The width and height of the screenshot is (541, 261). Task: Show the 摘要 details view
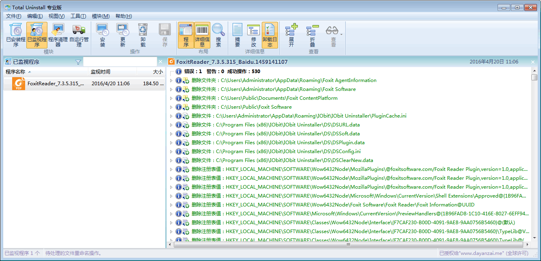[237, 35]
